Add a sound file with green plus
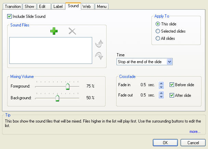 click(54, 31)
